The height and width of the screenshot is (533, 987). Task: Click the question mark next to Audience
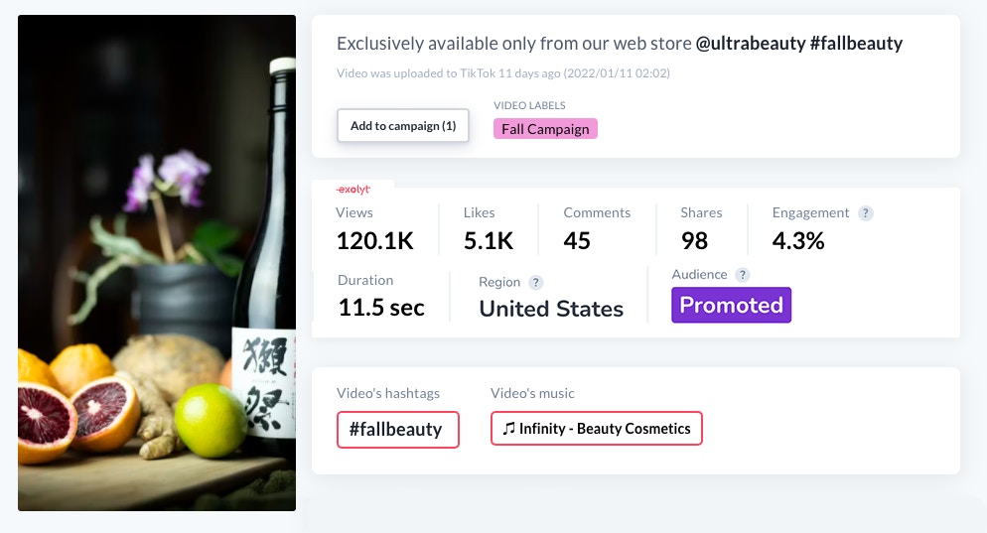point(743,275)
